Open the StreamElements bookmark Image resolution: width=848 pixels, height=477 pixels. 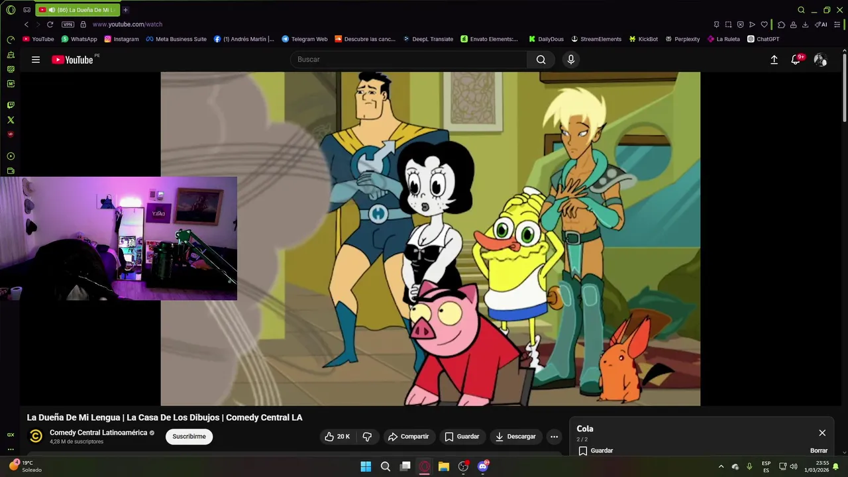coord(596,39)
